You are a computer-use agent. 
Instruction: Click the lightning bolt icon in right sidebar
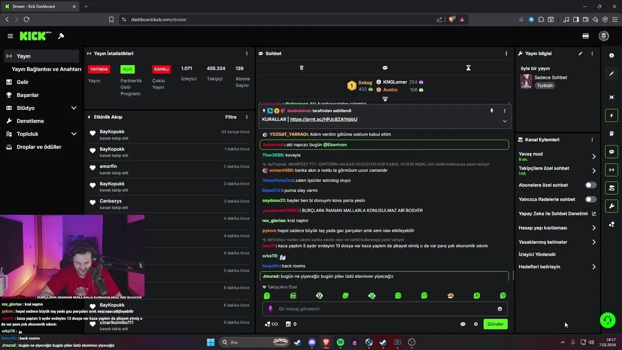pyautogui.click(x=611, y=116)
